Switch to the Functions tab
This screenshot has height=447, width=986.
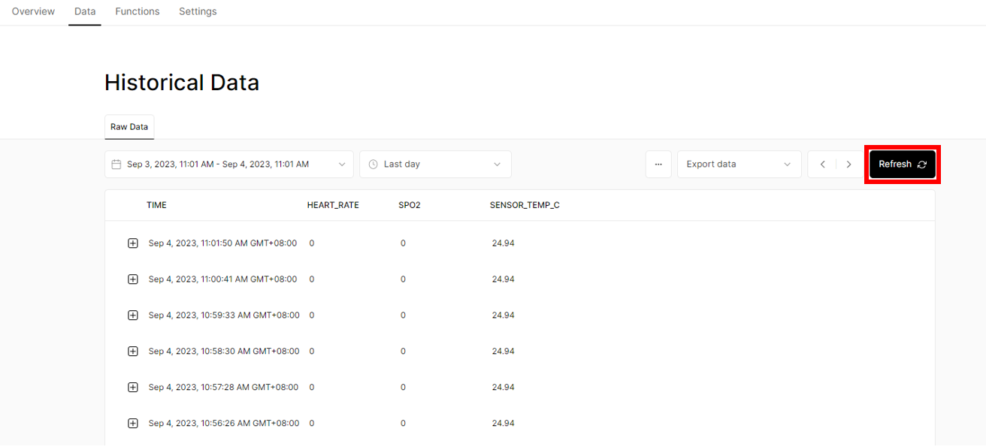tap(138, 11)
